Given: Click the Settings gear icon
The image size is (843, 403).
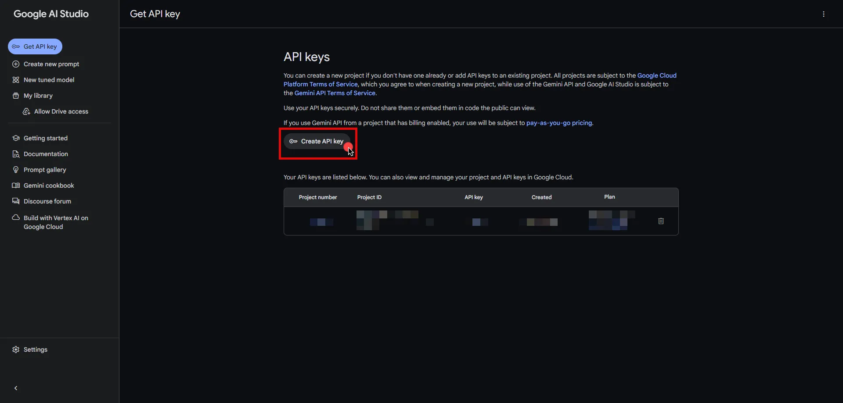Looking at the screenshot, I should [16, 350].
